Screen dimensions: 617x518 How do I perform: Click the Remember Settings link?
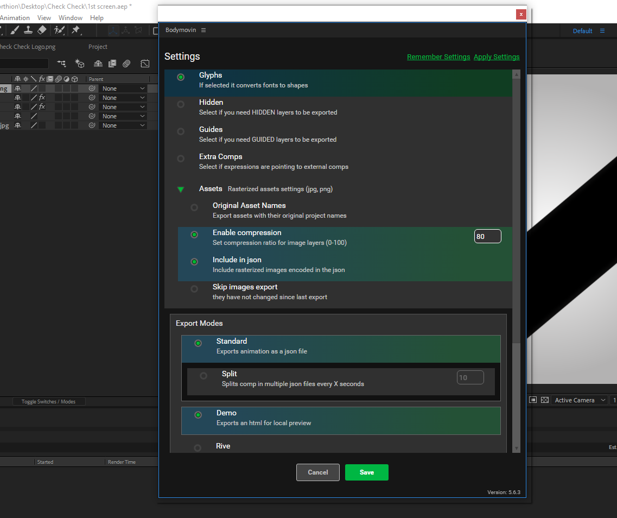tap(438, 56)
